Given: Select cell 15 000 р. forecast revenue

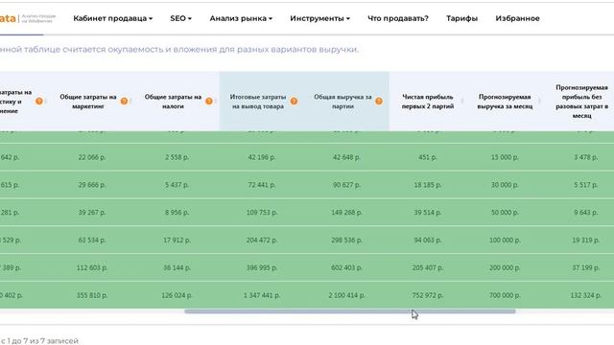Looking at the screenshot, I should [505, 157].
